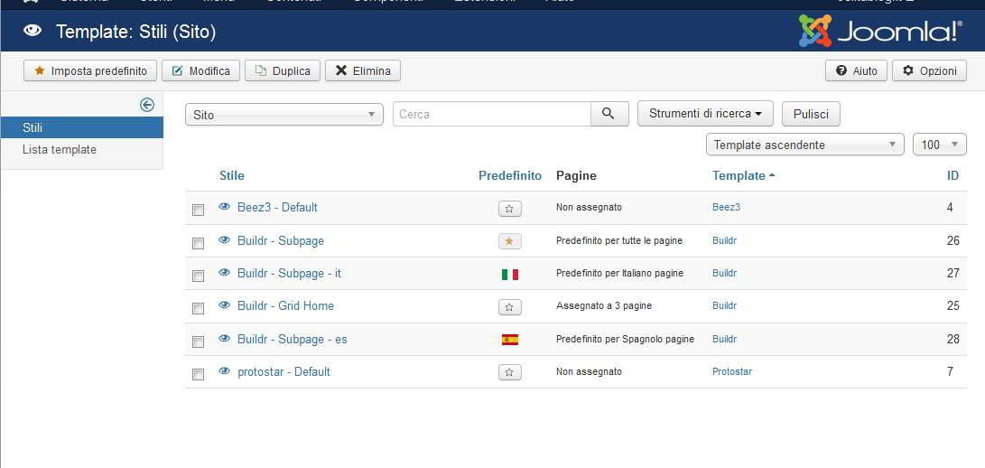The width and height of the screenshot is (985, 468).
Task: Select checkbox of Buildr - Subpage - es
Action: pos(198,342)
